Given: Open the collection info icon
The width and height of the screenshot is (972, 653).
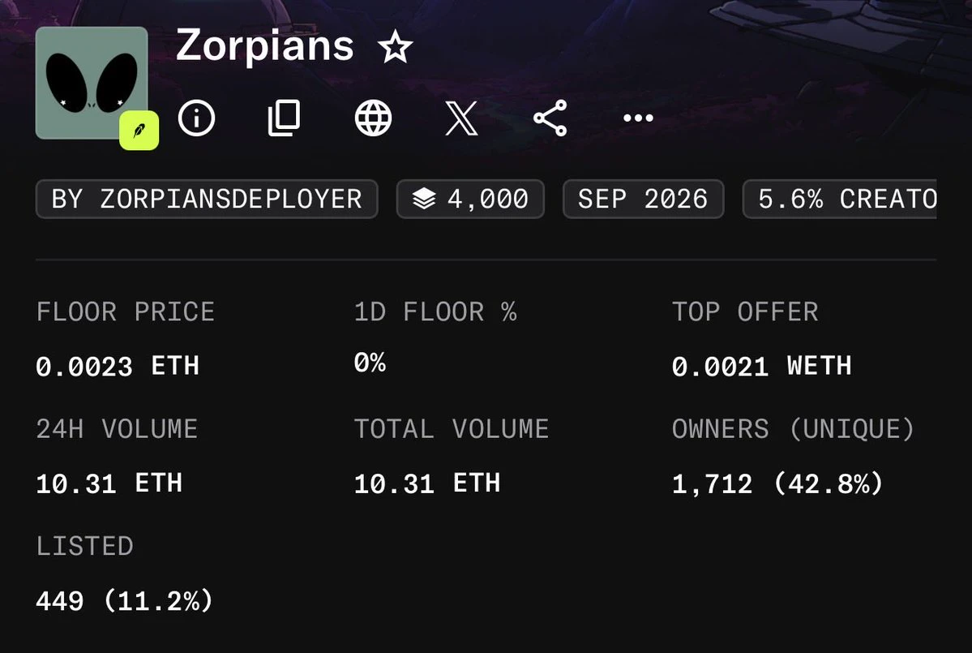Looking at the screenshot, I should pyautogui.click(x=196, y=117).
